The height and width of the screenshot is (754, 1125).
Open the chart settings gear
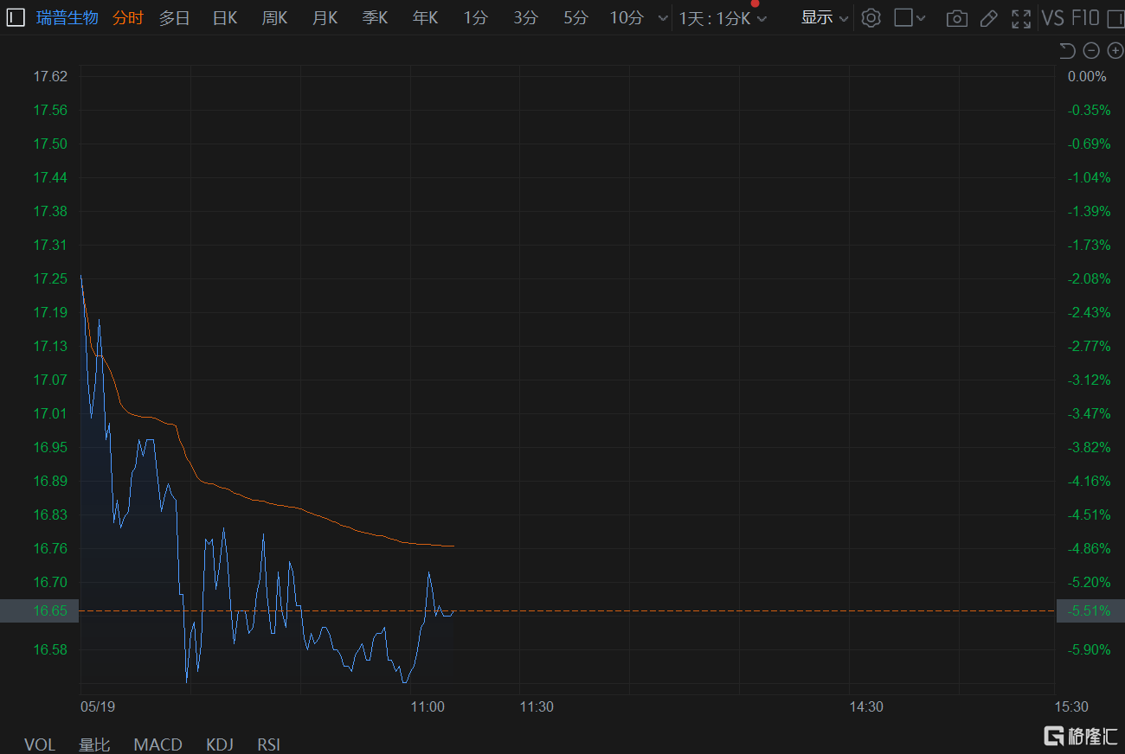[x=871, y=17]
